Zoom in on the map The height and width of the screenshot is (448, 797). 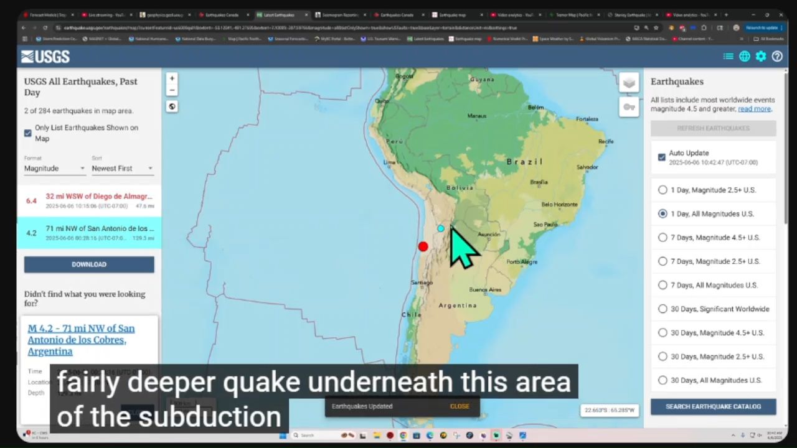172,78
